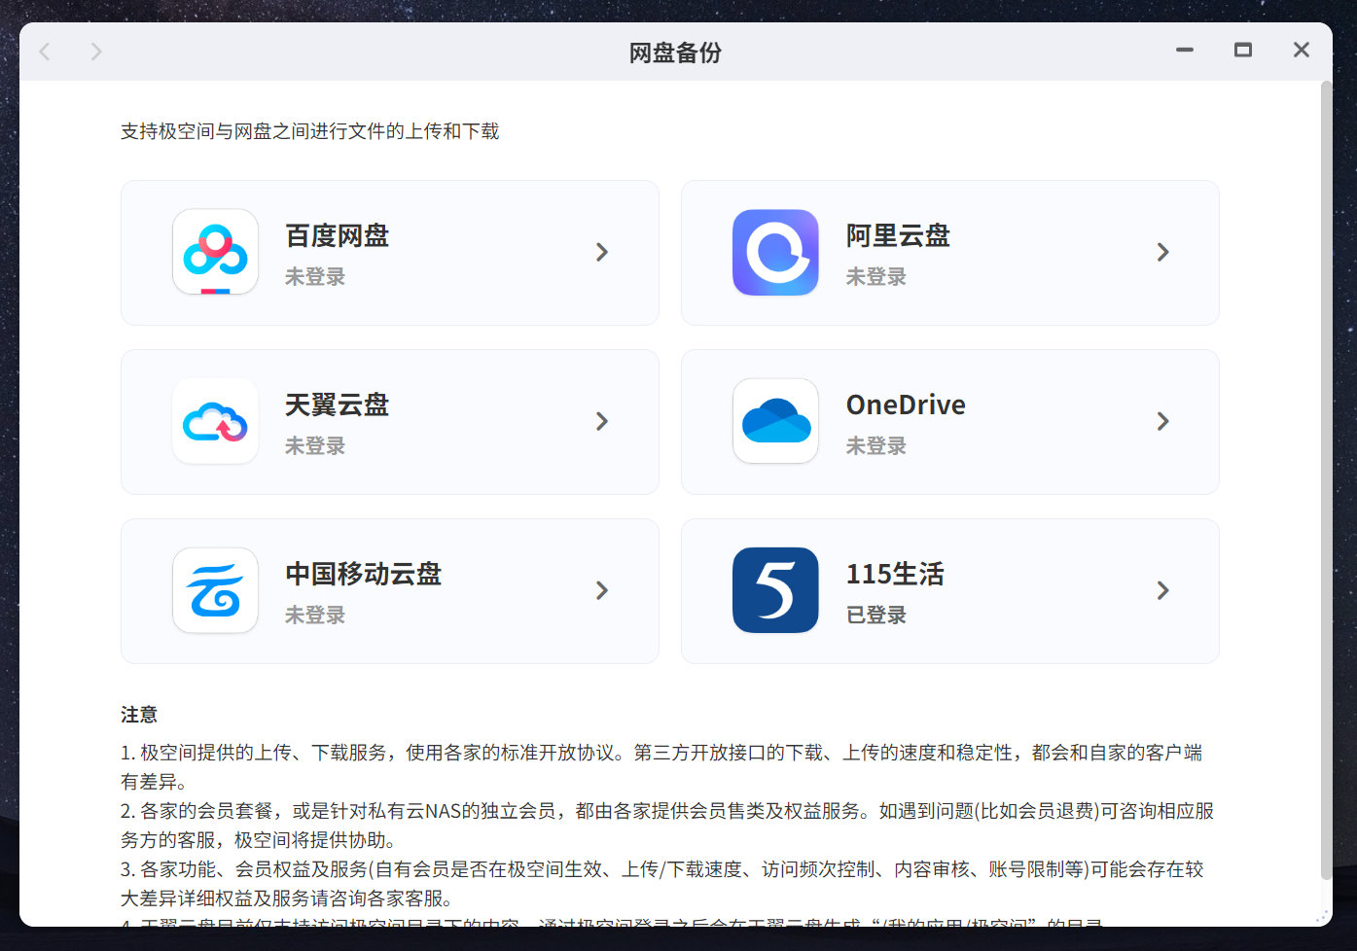Screen dimensions: 1357x951
Task: Open the 阿里云盘 app icon
Action: click(775, 252)
